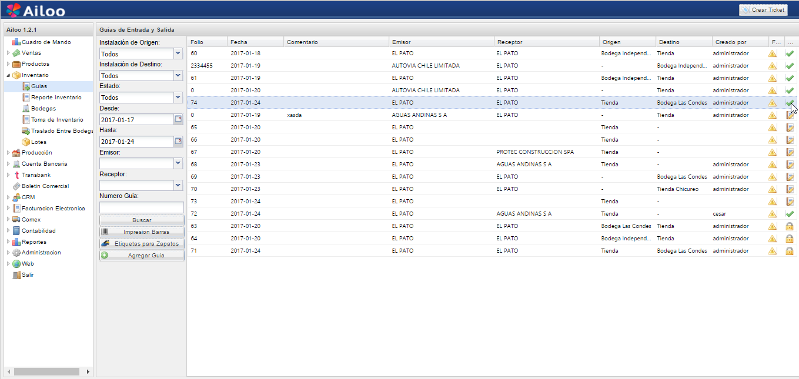
Task: Click the sidebar scrollbar left arrow
Action: pyautogui.click(x=8, y=371)
